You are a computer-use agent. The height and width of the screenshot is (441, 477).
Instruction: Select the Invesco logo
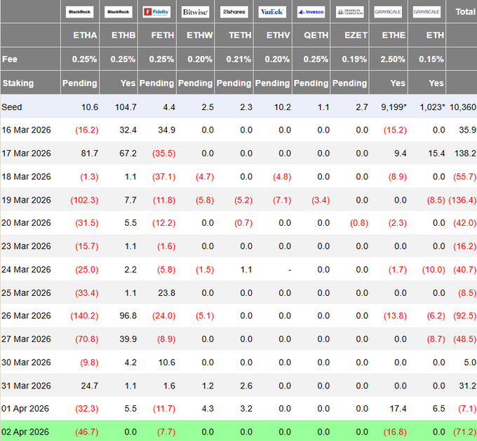(x=311, y=12)
